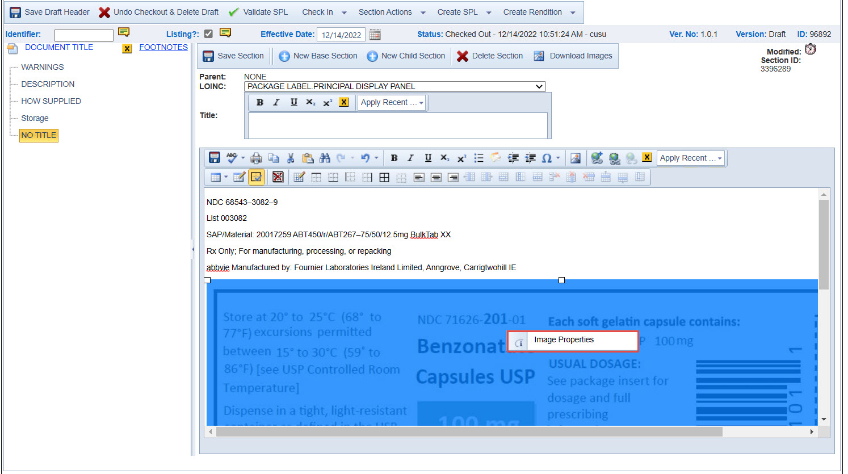The width and height of the screenshot is (848, 474).
Task: Click the "List 003082" text line
Action: pyautogui.click(x=226, y=218)
